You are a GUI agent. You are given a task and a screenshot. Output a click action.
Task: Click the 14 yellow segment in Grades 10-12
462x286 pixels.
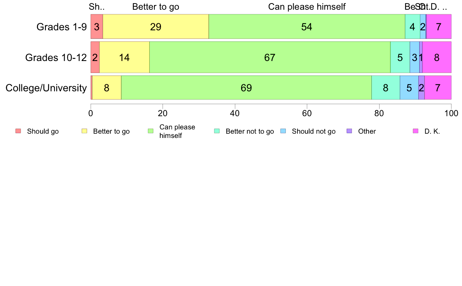click(124, 57)
